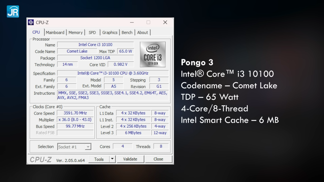Screen dimensions: 324x182
Task: Click the Core VID value 0.982 V
Action: click(x=121, y=64)
